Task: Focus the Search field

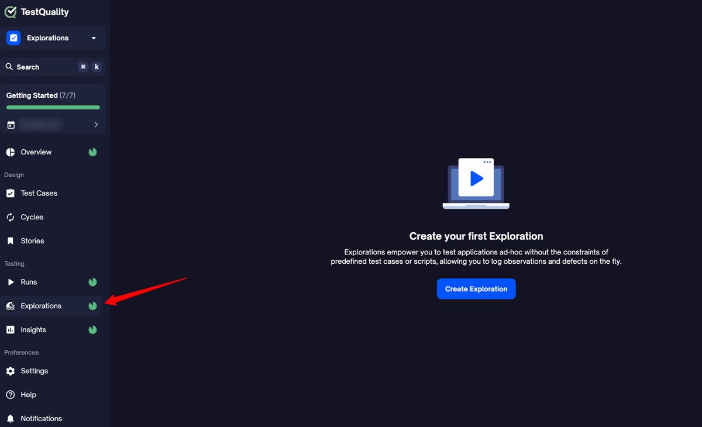Action: coord(53,67)
